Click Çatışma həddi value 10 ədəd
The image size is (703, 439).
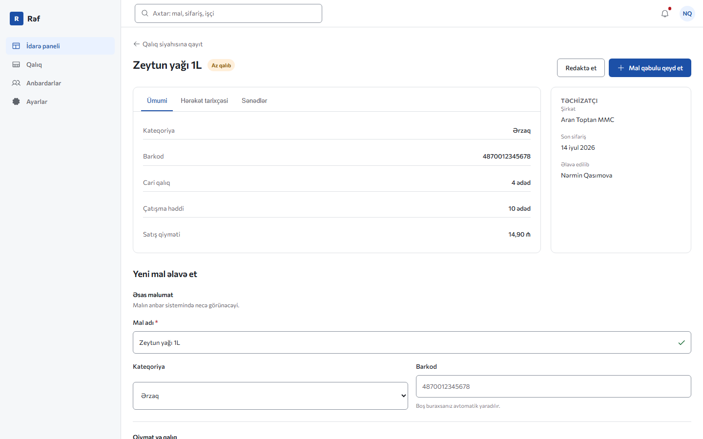coord(519,209)
